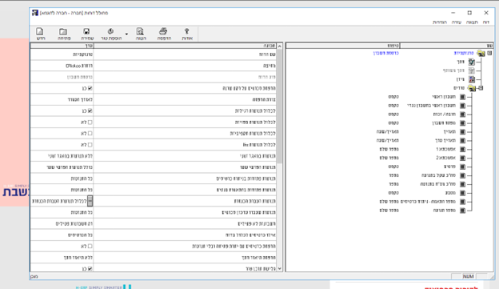Select מספר התאמה - ניתוח כרטיסים row

[x=428, y=202]
